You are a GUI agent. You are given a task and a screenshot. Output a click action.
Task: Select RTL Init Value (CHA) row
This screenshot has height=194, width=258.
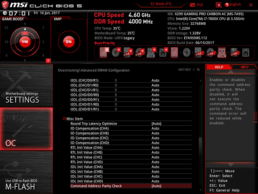pos(131,147)
